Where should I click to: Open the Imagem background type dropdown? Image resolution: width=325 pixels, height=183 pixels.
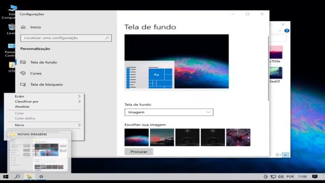(169, 112)
